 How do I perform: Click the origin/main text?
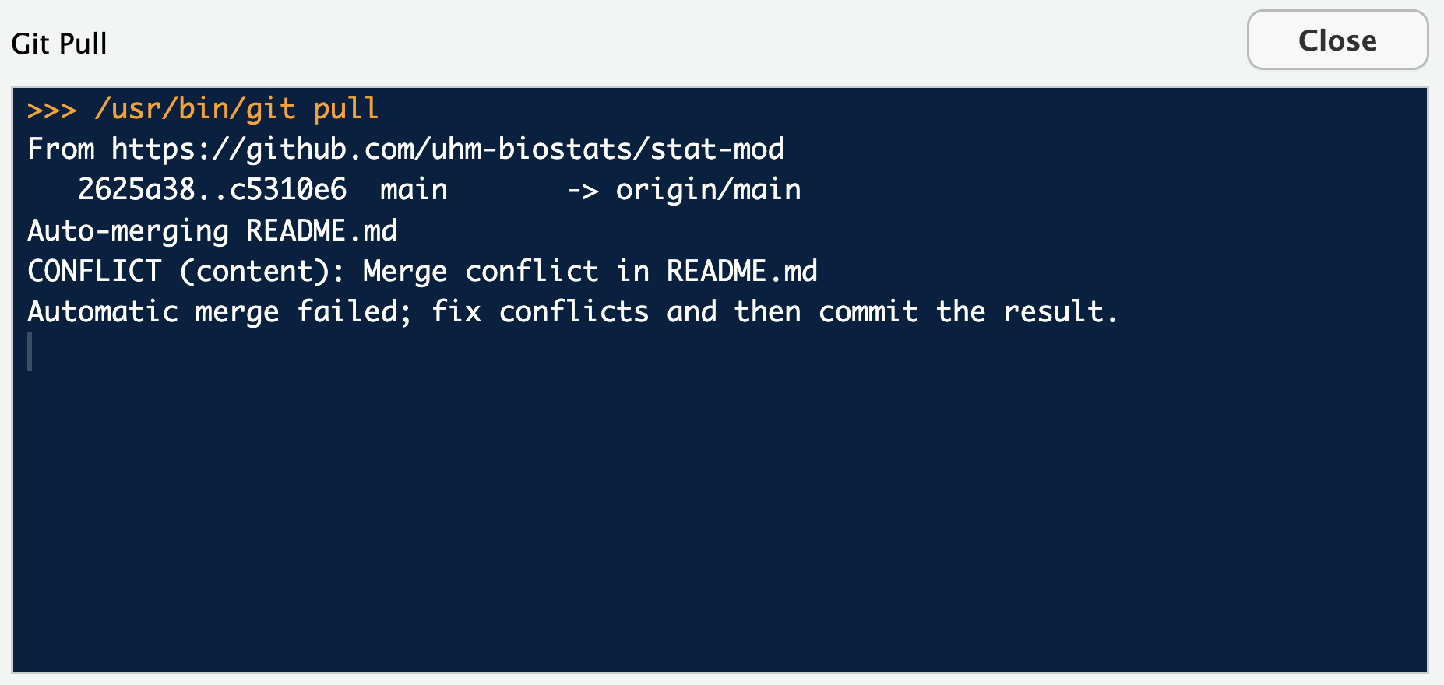pos(708,190)
